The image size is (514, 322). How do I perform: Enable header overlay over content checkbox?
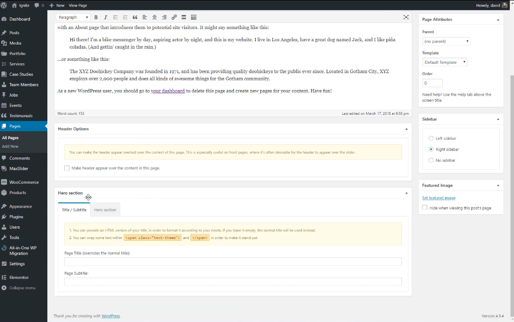pos(67,168)
